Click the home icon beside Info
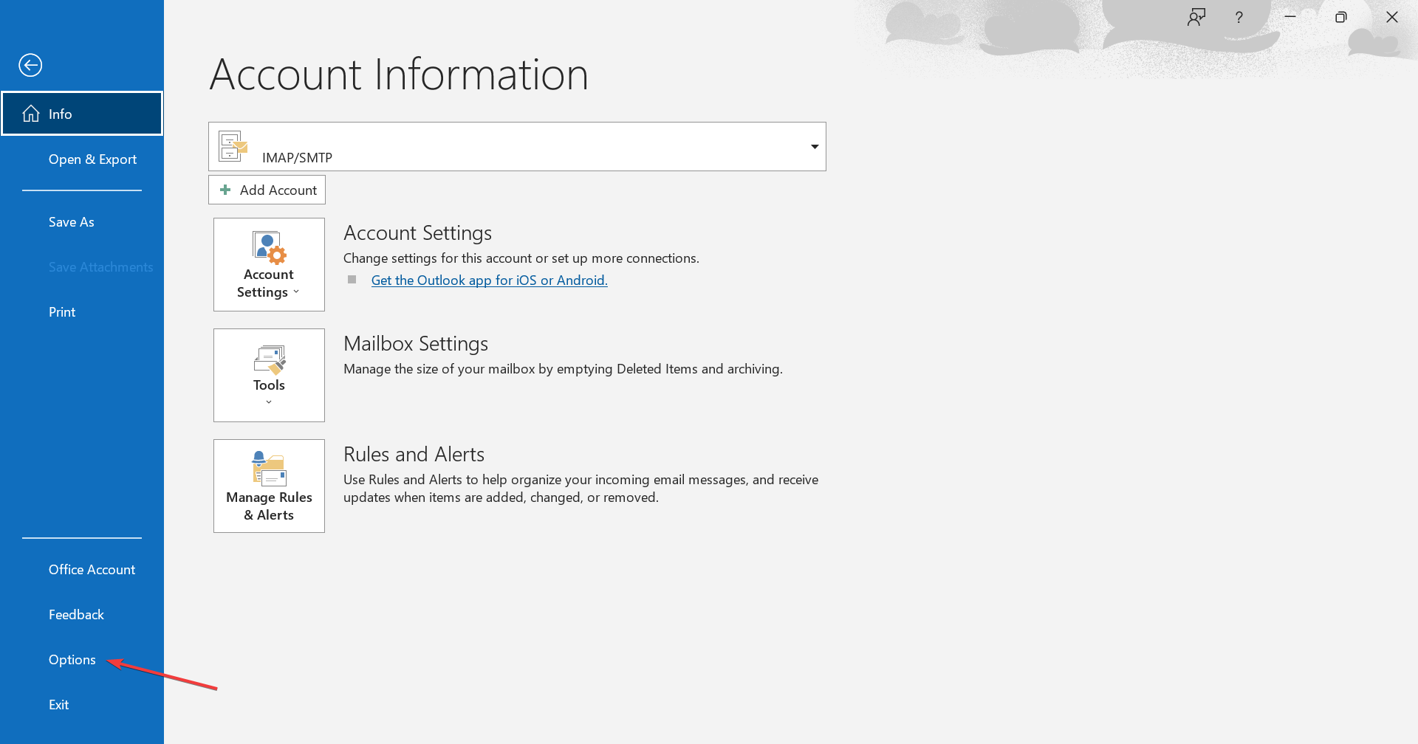The width and height of the screenshot is (1418, 744). click(x=30, y=113)
